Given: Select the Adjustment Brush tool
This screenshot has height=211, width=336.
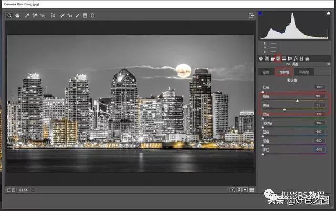Looking at the screenshot, I should [78, 16].
